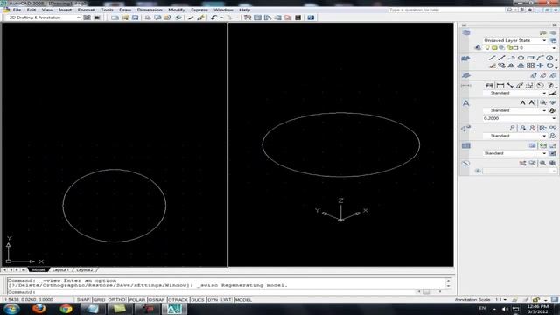Open the Modify menu
This screenshot has height=315, width=560.
click(177, 10)
